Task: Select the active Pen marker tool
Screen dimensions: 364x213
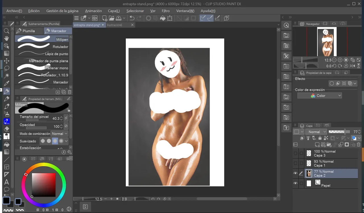Action: coord(7,91)
